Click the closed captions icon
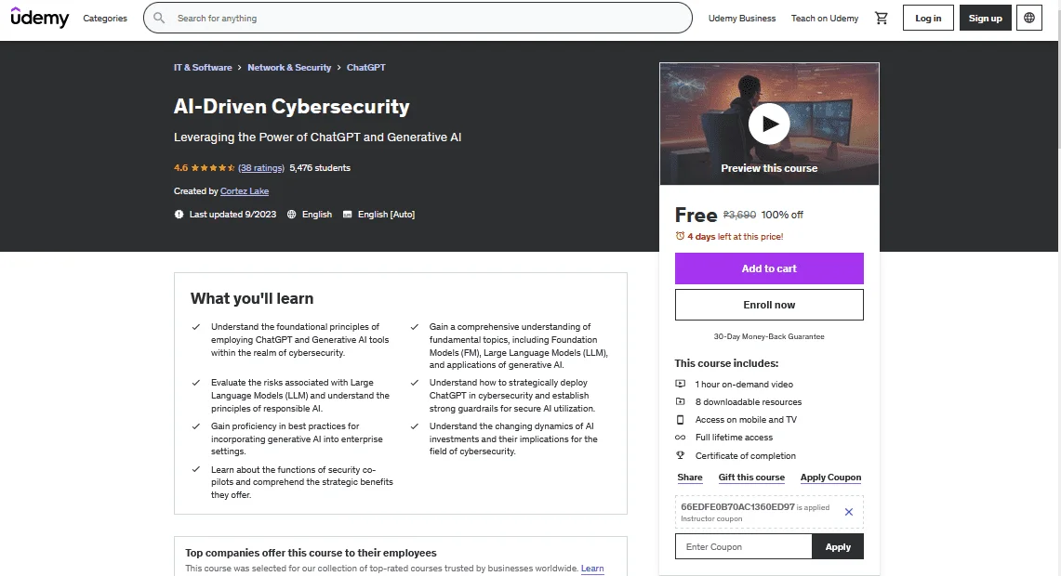The width and height of the screenshot is (1061, 576). click(347, 215)
